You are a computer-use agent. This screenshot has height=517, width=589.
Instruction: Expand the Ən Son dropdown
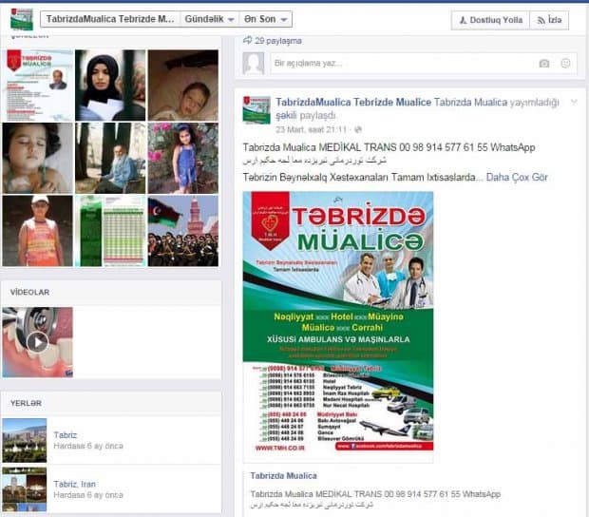(x=266, y=19)
